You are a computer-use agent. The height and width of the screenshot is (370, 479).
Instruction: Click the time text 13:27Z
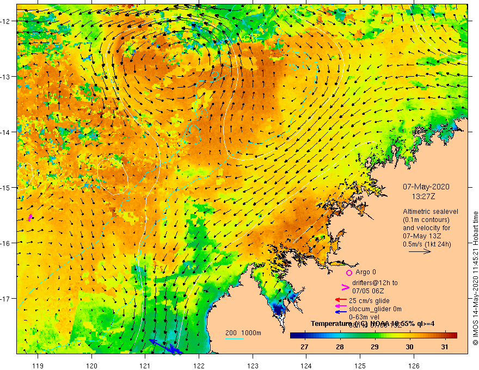tap(423, 196)
